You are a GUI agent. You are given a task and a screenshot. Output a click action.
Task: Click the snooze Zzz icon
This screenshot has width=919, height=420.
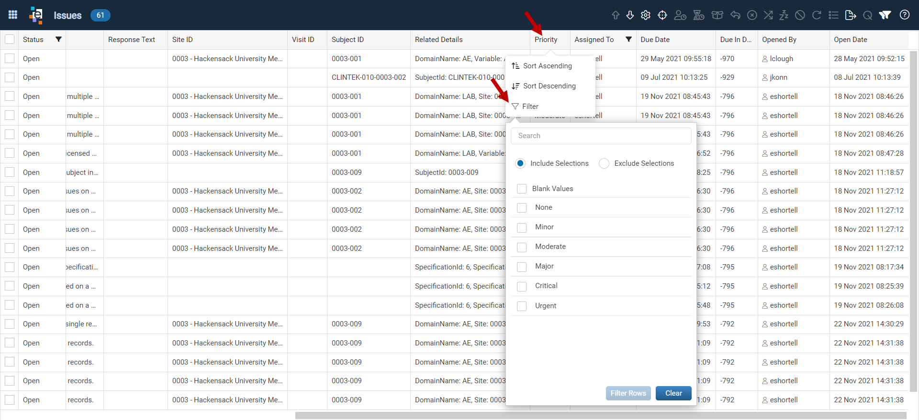[x=784, y=15]
